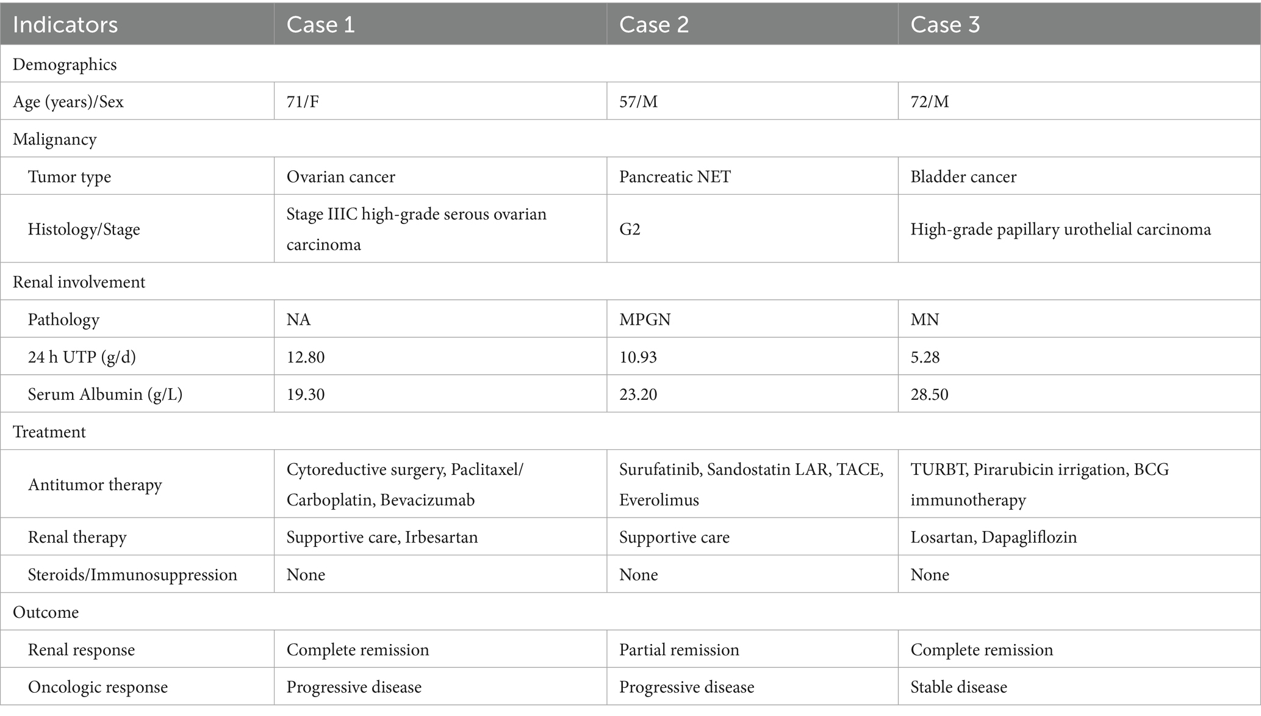Select the Bladder cancer cell
Image resolution: width=1261 pixels, height=716 pixels.
(x=963, y=176)
